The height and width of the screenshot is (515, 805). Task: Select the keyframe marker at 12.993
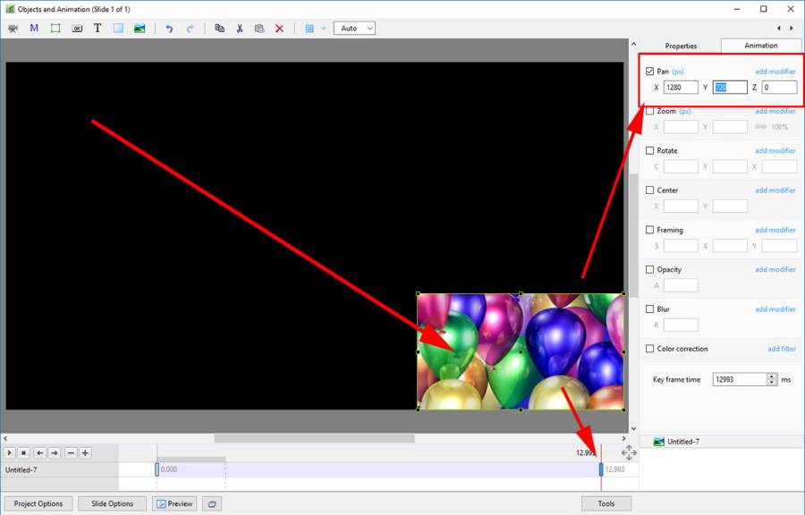click(601, 469)
